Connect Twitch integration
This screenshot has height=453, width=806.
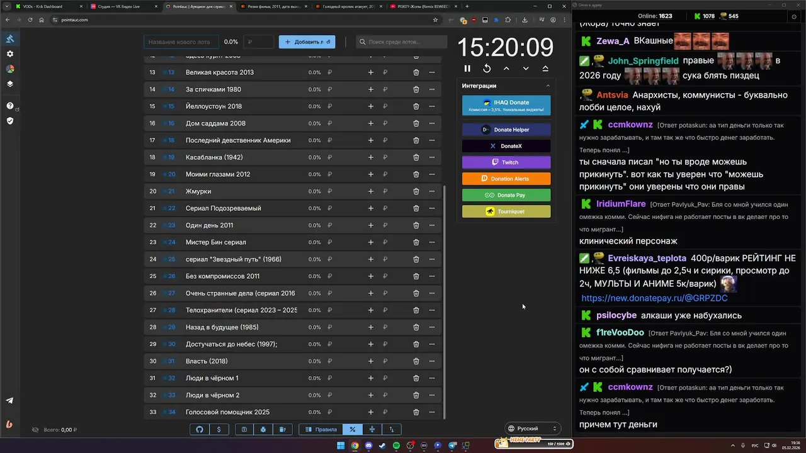click(x=506, y=162)
